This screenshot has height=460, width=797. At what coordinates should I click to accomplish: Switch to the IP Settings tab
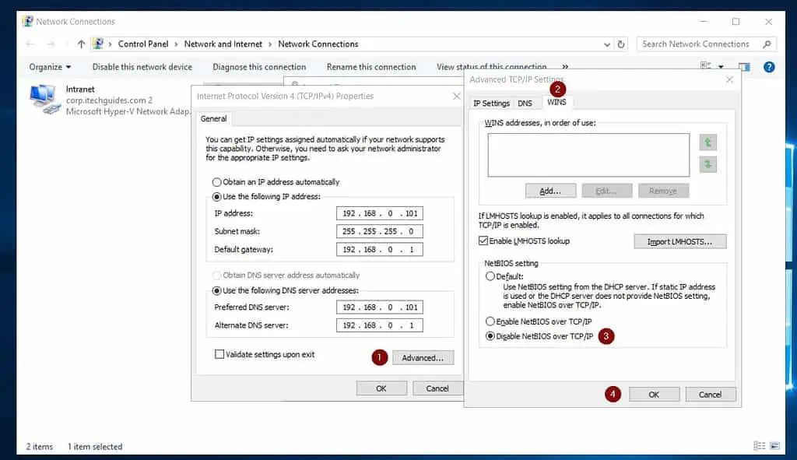click(x=491, y=103)
